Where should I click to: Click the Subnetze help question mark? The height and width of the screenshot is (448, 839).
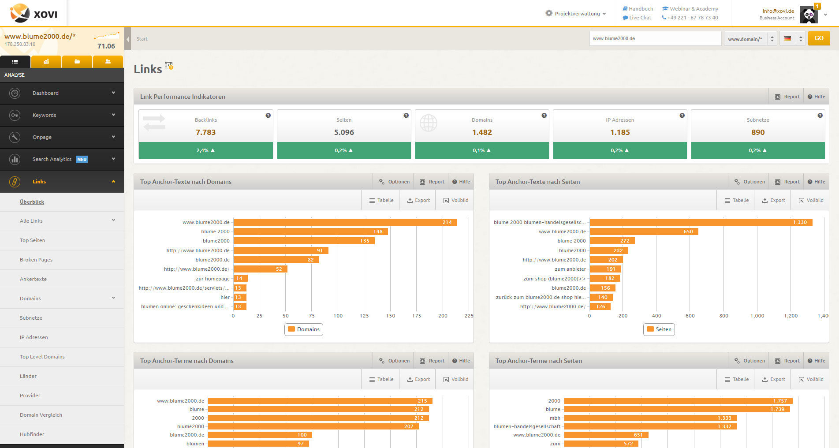click(x=820, y=116)
